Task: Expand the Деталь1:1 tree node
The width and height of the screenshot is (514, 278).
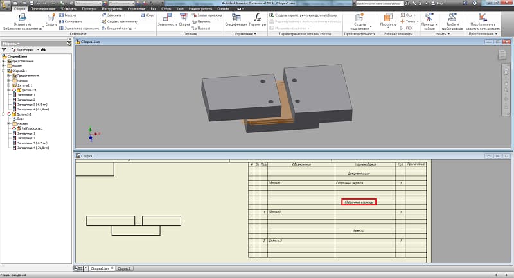Action: tap(9, 85)
